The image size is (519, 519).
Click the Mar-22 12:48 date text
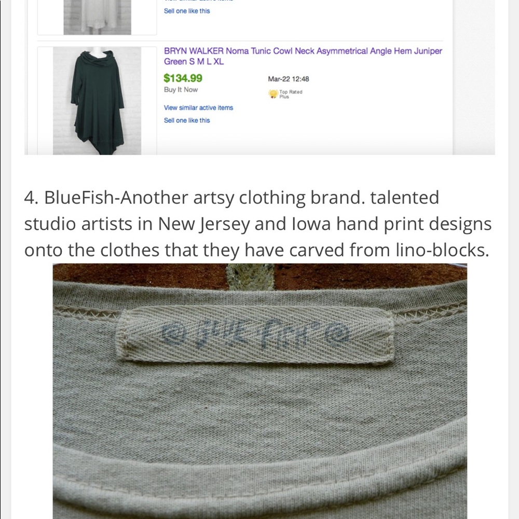point(288,79)
